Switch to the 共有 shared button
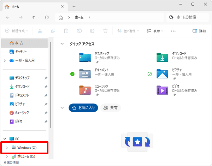 111,108
